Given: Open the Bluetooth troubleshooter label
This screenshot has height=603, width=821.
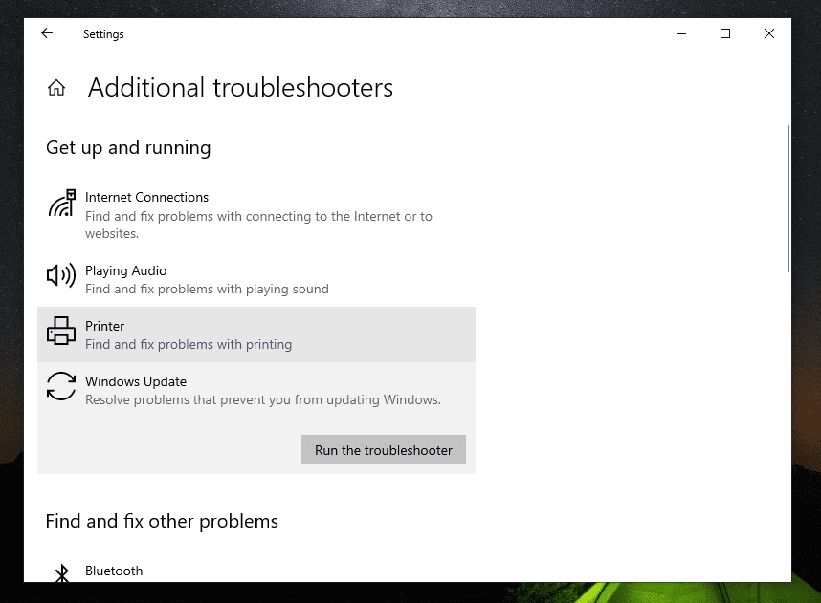Looking at the screenshot, I should [x=114, y=571].
